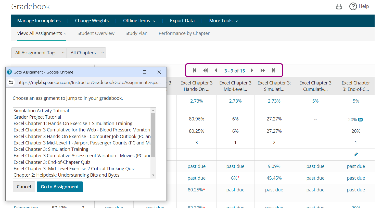Click Excel Chapter 3: Simulation column header

pyautogui.click(x=274, y=86)
